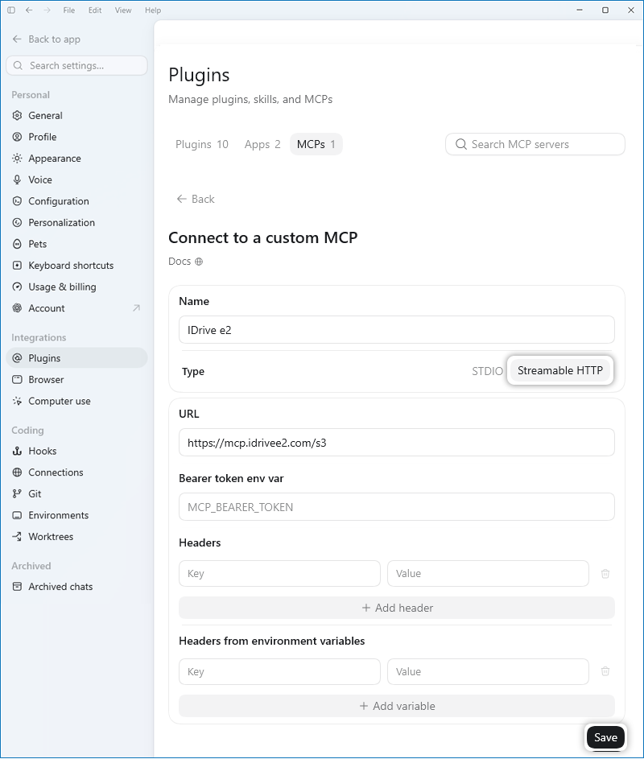Image resolution: width=644 pixels, height=759 pixels.
Task: Choose STDIO connection type
Action: (x=487, y=371)
